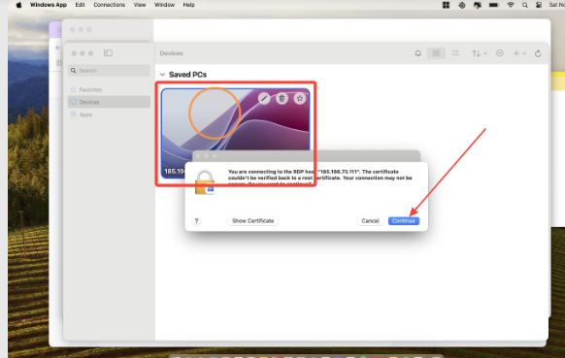Click the Search field in sidebar

109,71
